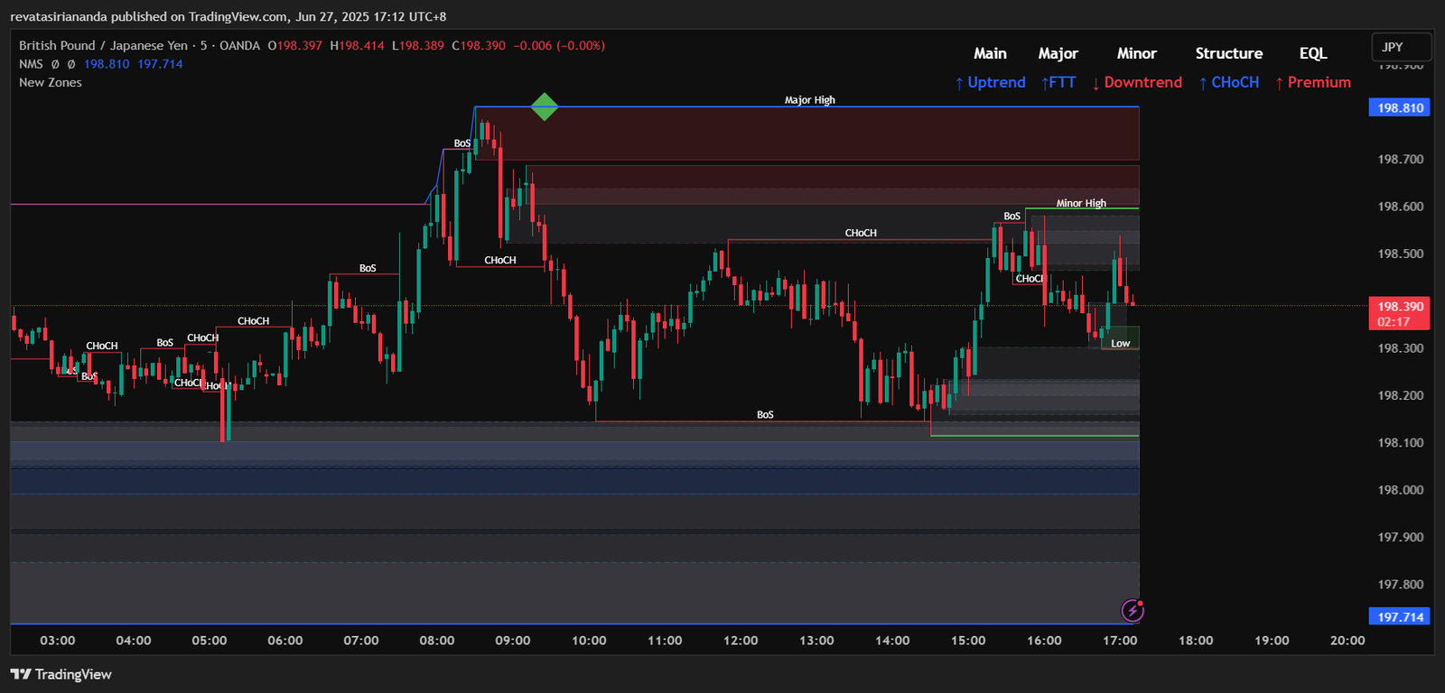
Task: Click the blue FTT arrow indicator
Action: (x=1058, y=82)
